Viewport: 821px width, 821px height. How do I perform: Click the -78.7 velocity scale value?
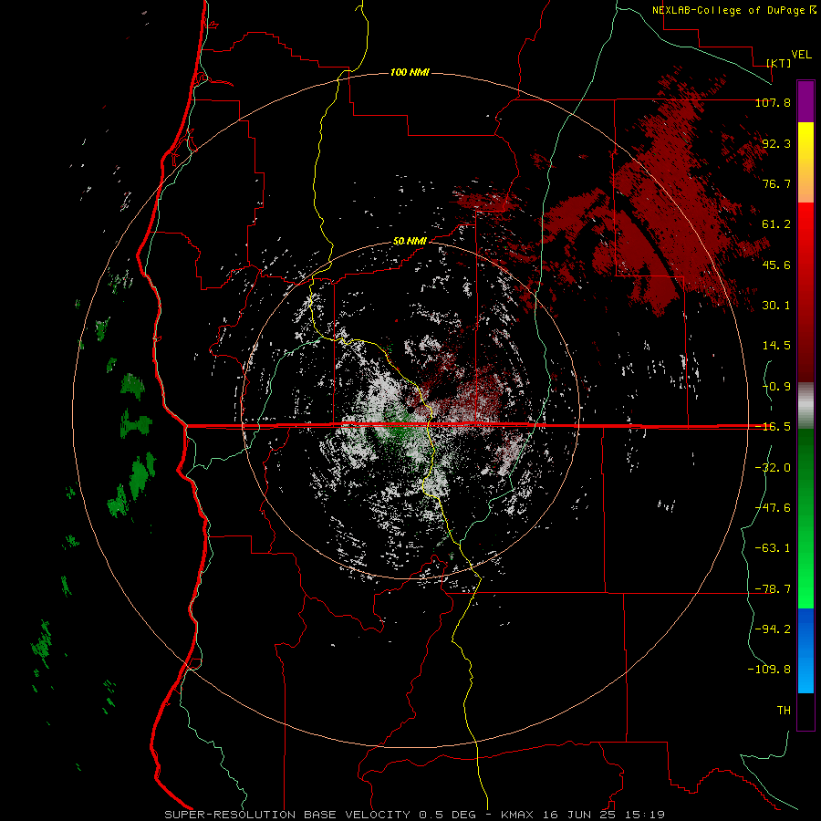773,589
